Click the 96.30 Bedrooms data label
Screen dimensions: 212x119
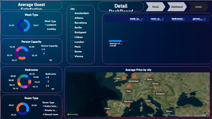(32, 74)
